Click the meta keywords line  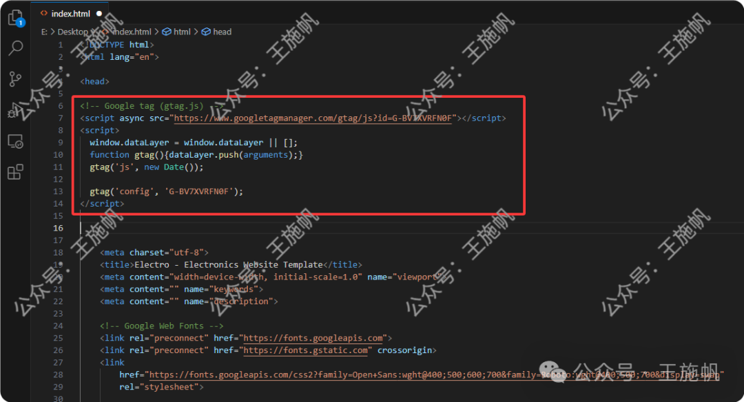(x=181, y=289)
